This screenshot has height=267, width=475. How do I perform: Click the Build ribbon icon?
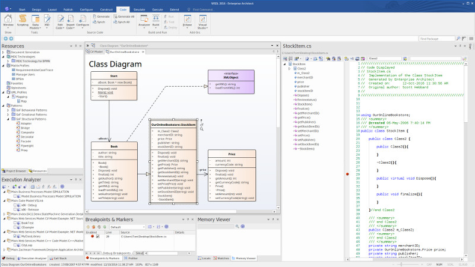[x=156, y=21]
